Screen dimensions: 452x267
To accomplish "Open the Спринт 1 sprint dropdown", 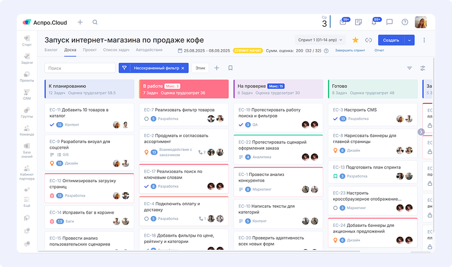I will [x=320, y=40].
